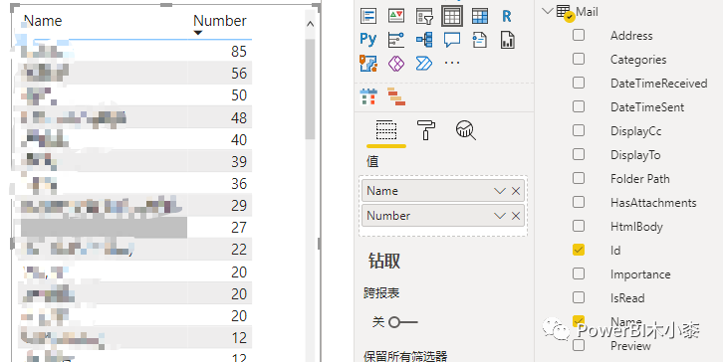This screenshot has width=723, height=362.
Task: Select the custom Gantt chart visual icon
Action: click(x=396, y=96)
